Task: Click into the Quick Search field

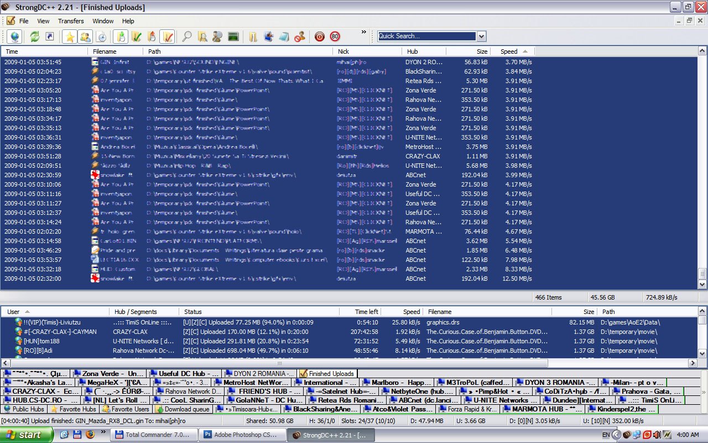Action: [426, 37]
